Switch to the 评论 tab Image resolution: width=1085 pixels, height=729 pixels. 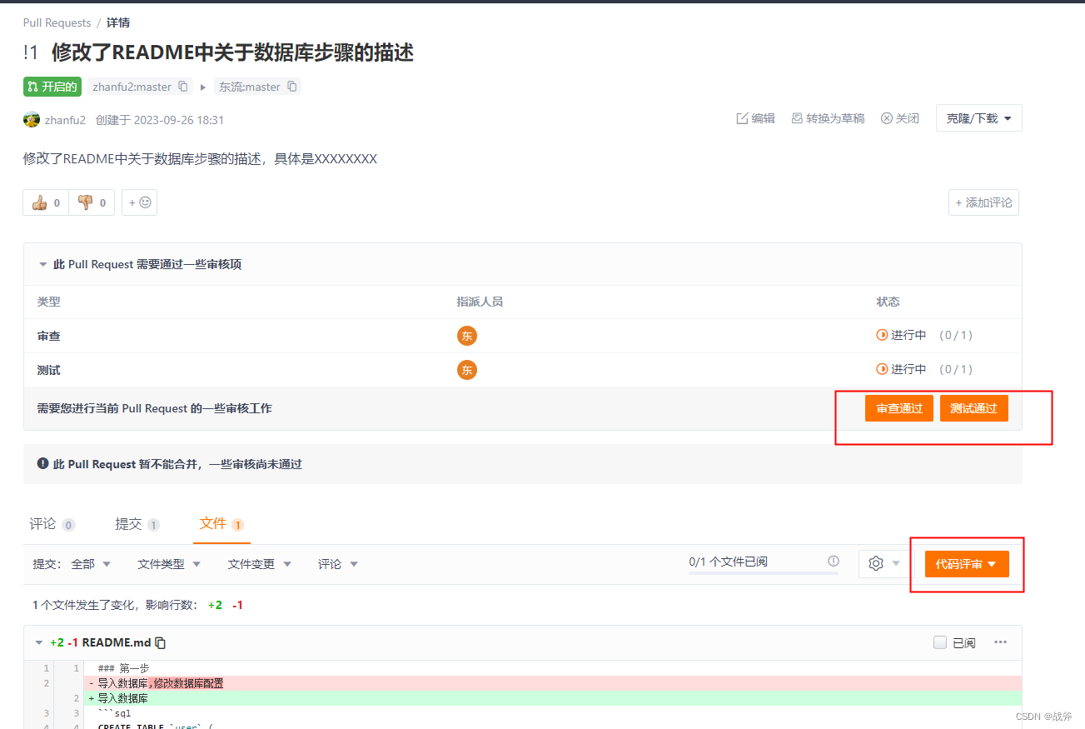(x=52, y=524)
